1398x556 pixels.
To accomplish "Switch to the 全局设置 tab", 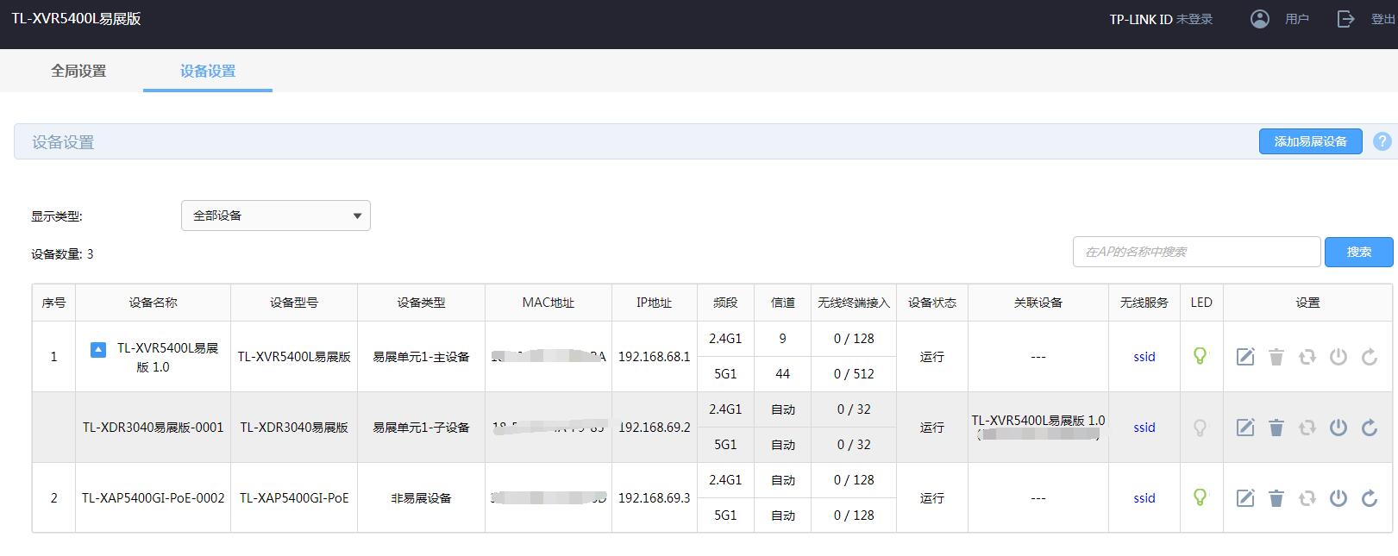I will click(x=78, y=71).
